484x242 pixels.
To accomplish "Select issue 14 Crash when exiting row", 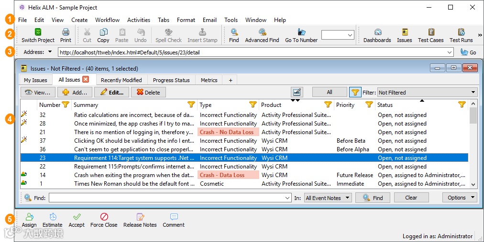I will (244, 175).
